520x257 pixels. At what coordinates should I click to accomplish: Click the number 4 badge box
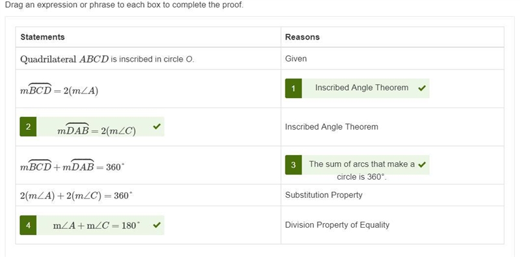point(28,226)
